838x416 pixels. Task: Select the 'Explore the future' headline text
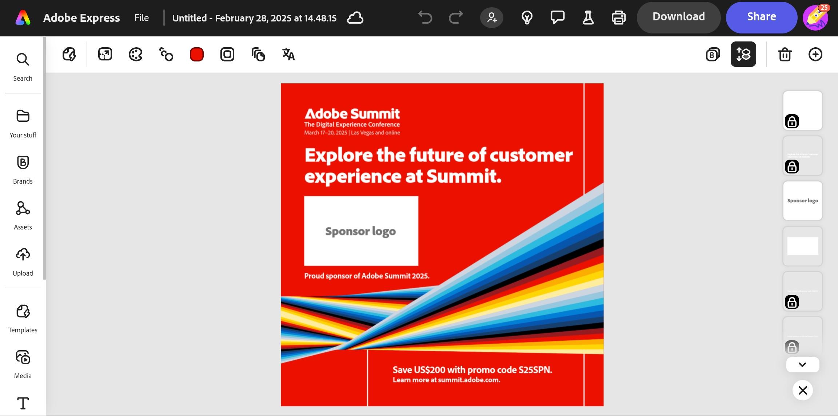click(438, 165)
